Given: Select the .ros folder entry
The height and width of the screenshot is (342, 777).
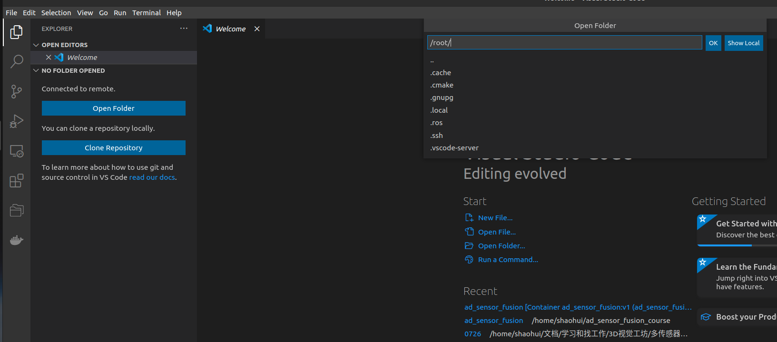Looking at the screenshot, I should coord(595,123).
